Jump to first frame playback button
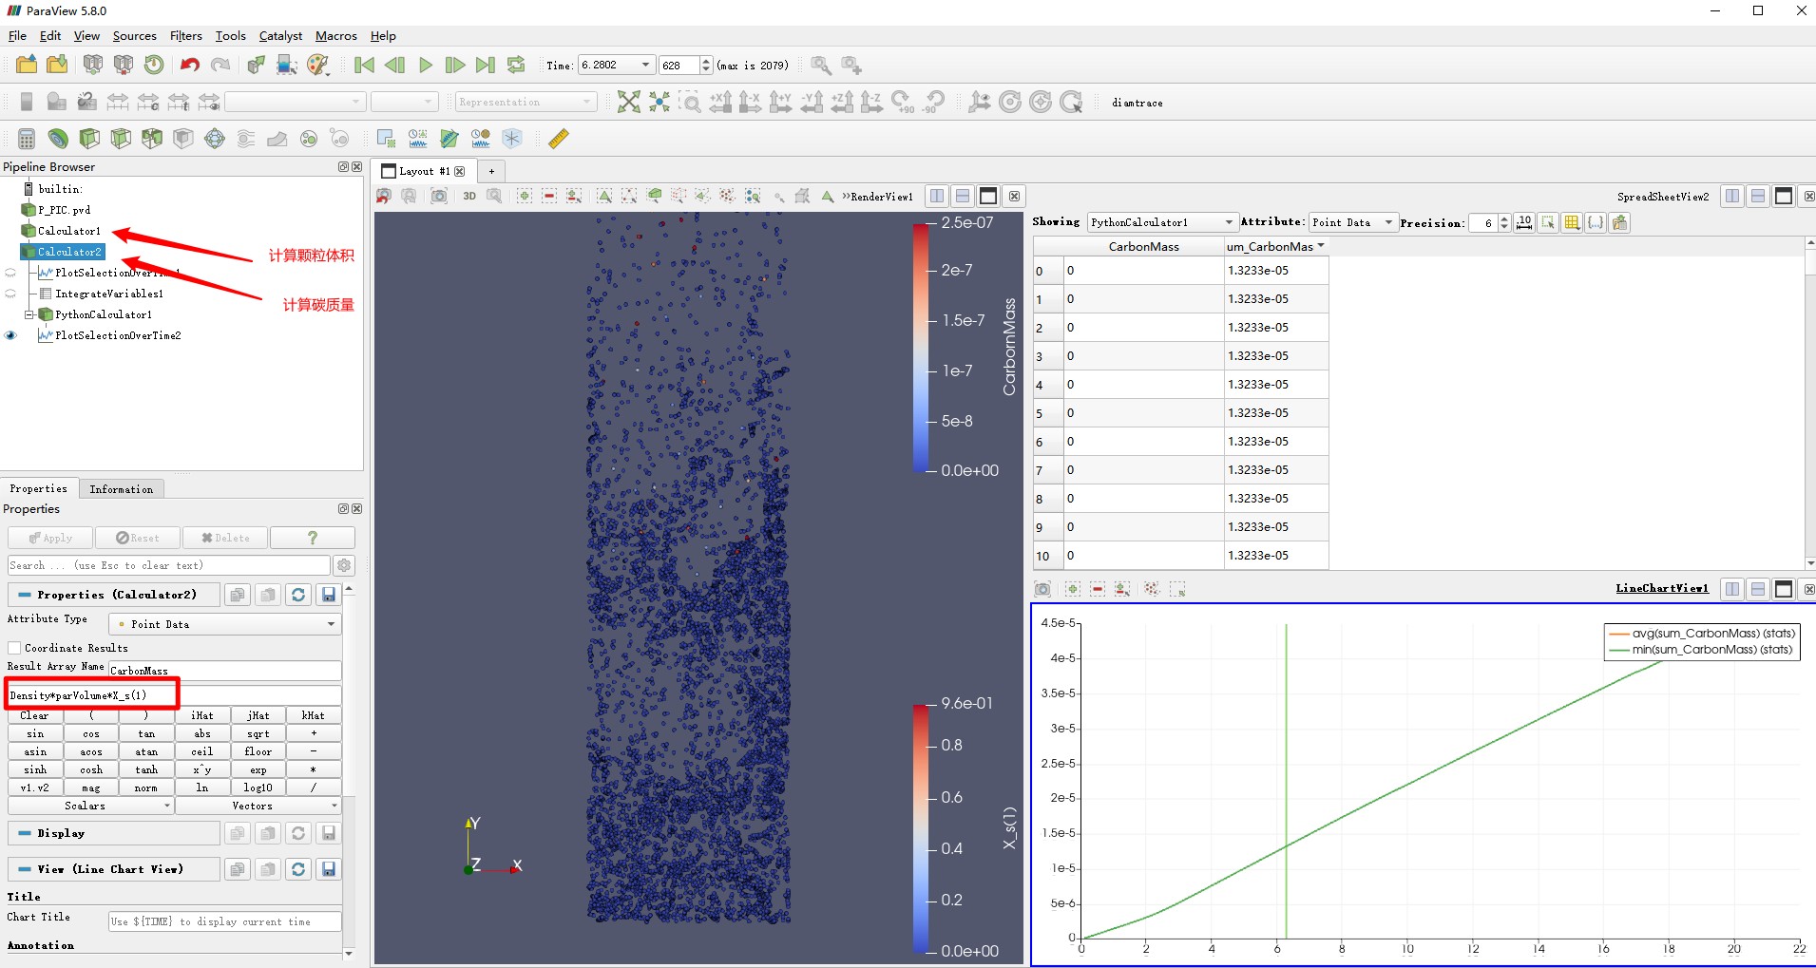1816x968 pixels. pyautogui.click(x=364, y=65)
